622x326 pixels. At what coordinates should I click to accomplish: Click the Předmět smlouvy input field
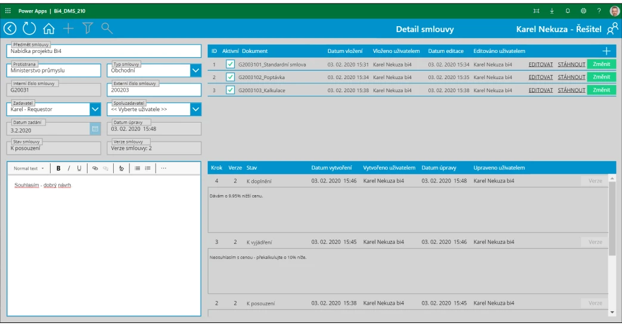pos(104,52)
